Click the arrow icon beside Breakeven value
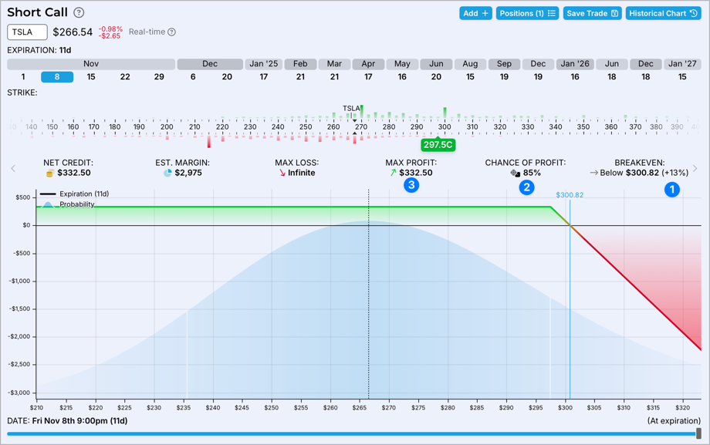This screenshot has width=710, height=445. click(593, 173)
